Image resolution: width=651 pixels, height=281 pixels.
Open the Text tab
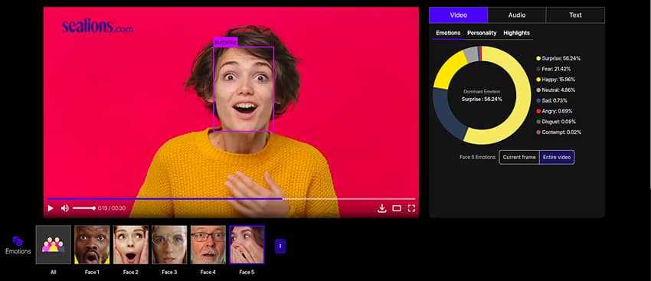575,15
